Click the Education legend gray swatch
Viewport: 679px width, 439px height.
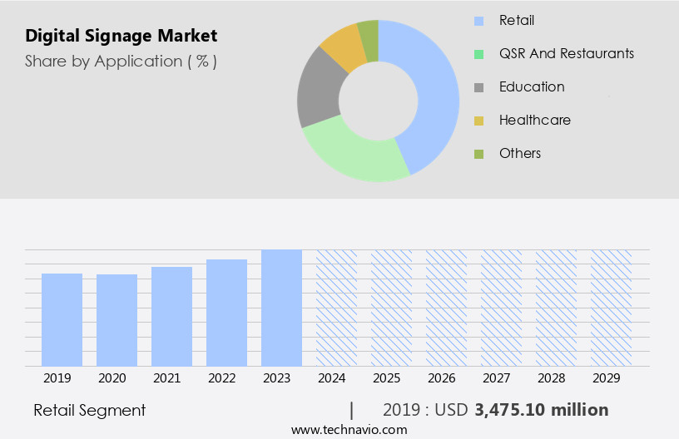coord(478,87)
